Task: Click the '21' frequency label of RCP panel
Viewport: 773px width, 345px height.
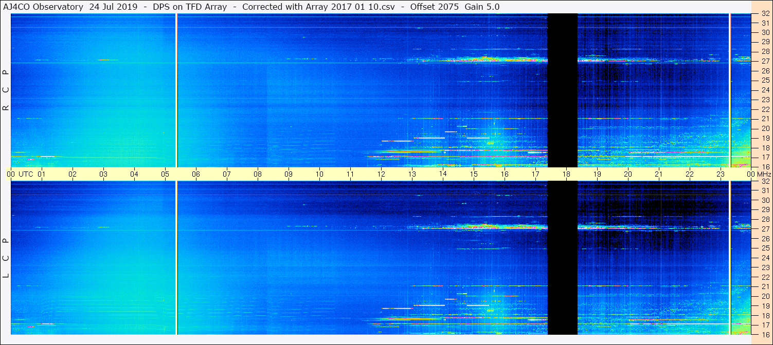Action: coord(765,119)
